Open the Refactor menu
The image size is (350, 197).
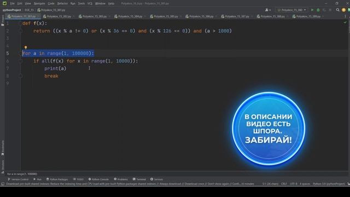click(62, 3)
